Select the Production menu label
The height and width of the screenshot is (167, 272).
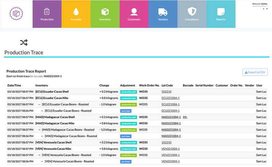[47, 20]
